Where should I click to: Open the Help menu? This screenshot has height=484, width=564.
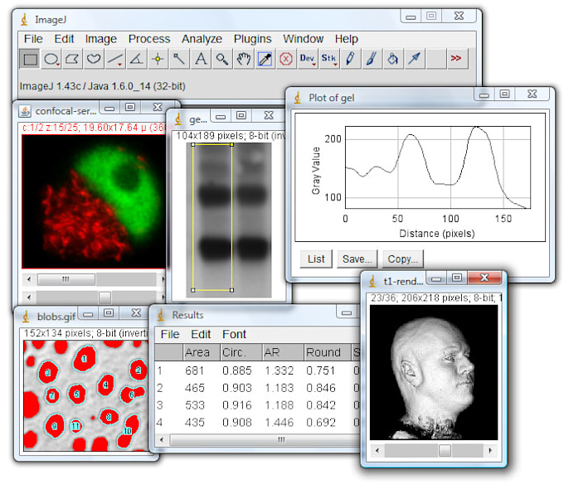pos(347,39)
